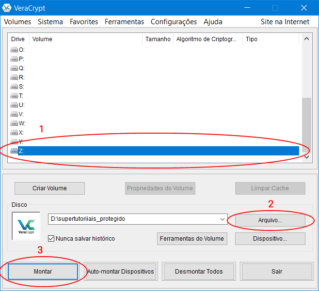Screen dimensions: 319x291
Task: Sort by the Tamanho column header
Action: coord(158,39)
